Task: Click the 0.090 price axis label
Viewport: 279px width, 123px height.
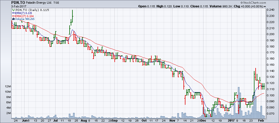Action: [x=271, y=101]
